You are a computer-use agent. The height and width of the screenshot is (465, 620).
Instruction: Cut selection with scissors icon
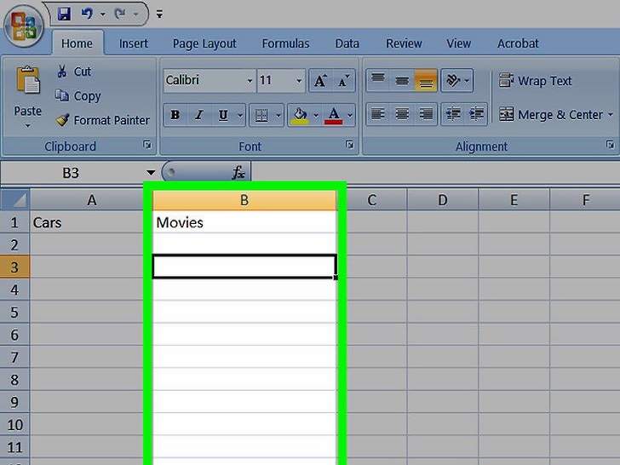pyautogui.click(x=62, y=72)
